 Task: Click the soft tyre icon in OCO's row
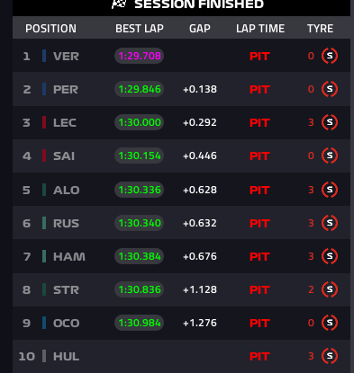(330, 323)
